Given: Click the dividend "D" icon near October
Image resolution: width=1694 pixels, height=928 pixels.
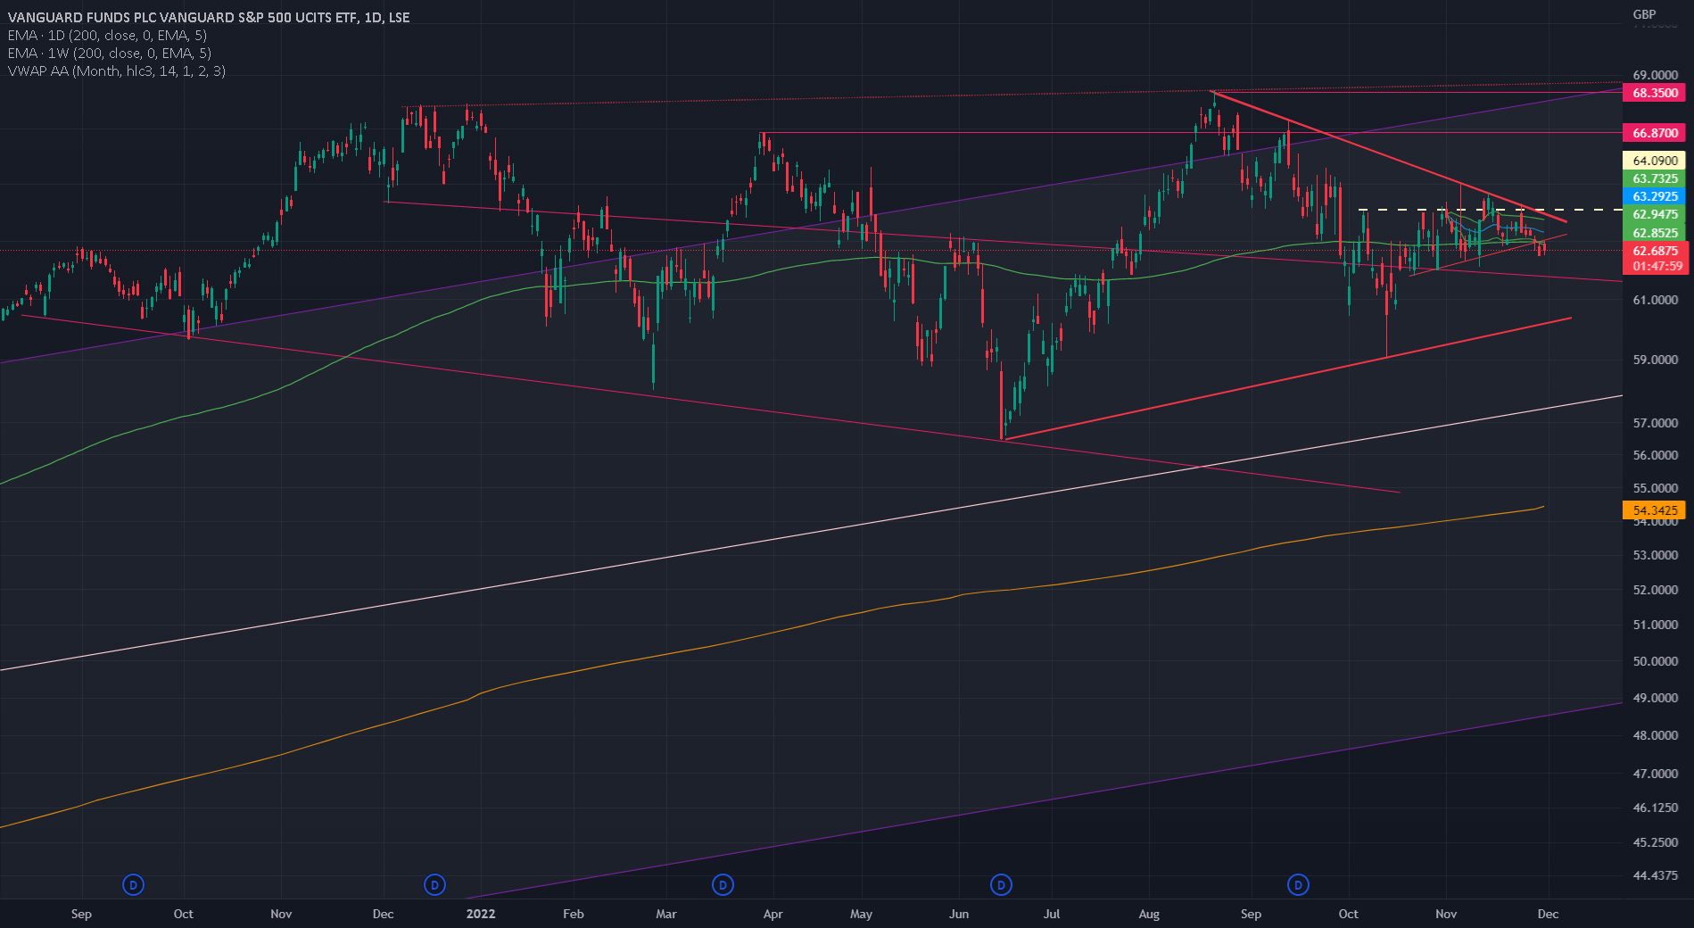Looking at the screenshot, I should point(1298,885).
